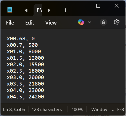Open the Copilot icon
126x116 pixels.
click(x=81, y=22)
